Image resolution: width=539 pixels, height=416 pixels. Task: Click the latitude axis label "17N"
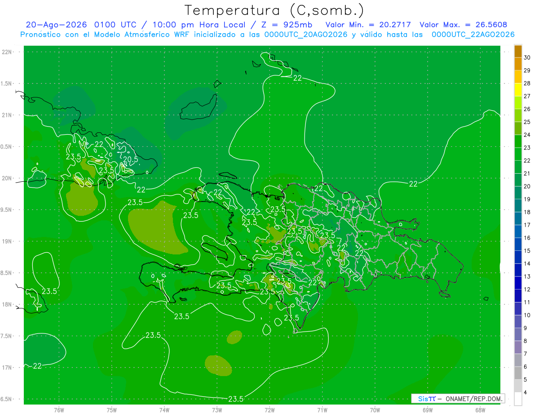tap(7, 368)
